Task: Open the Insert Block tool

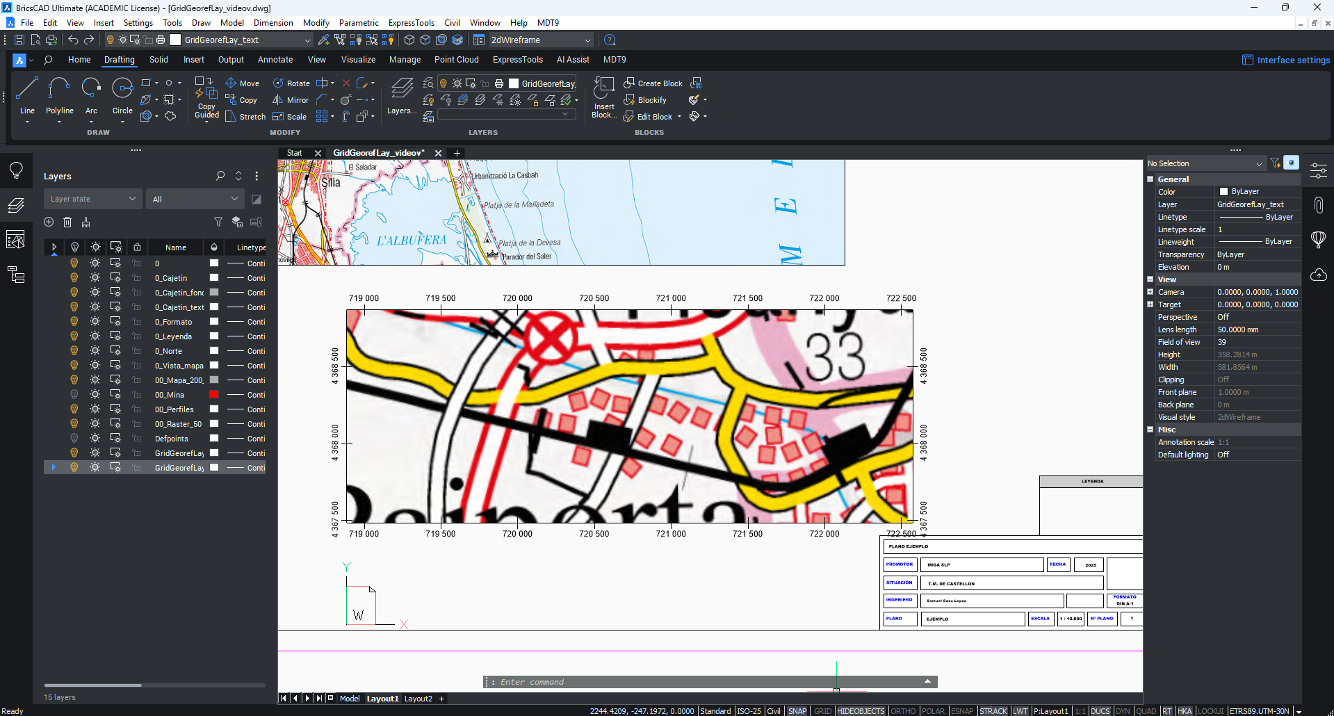Action: coord(603,97)
